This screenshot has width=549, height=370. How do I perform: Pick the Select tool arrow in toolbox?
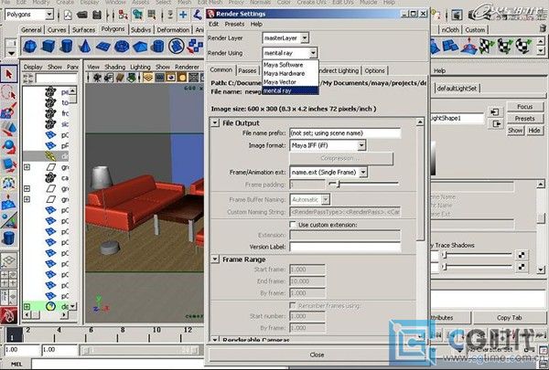point(9,74)
